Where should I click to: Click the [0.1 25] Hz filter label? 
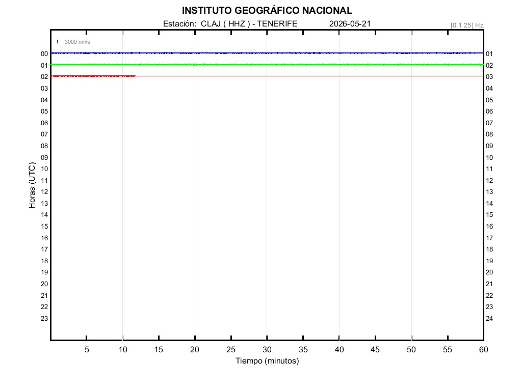click(x=467, y=25)
